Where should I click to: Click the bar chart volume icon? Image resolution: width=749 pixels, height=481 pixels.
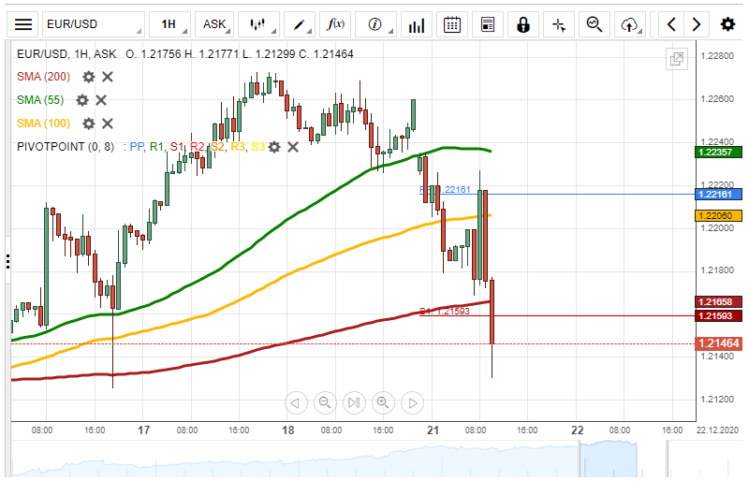coord(416,24)
